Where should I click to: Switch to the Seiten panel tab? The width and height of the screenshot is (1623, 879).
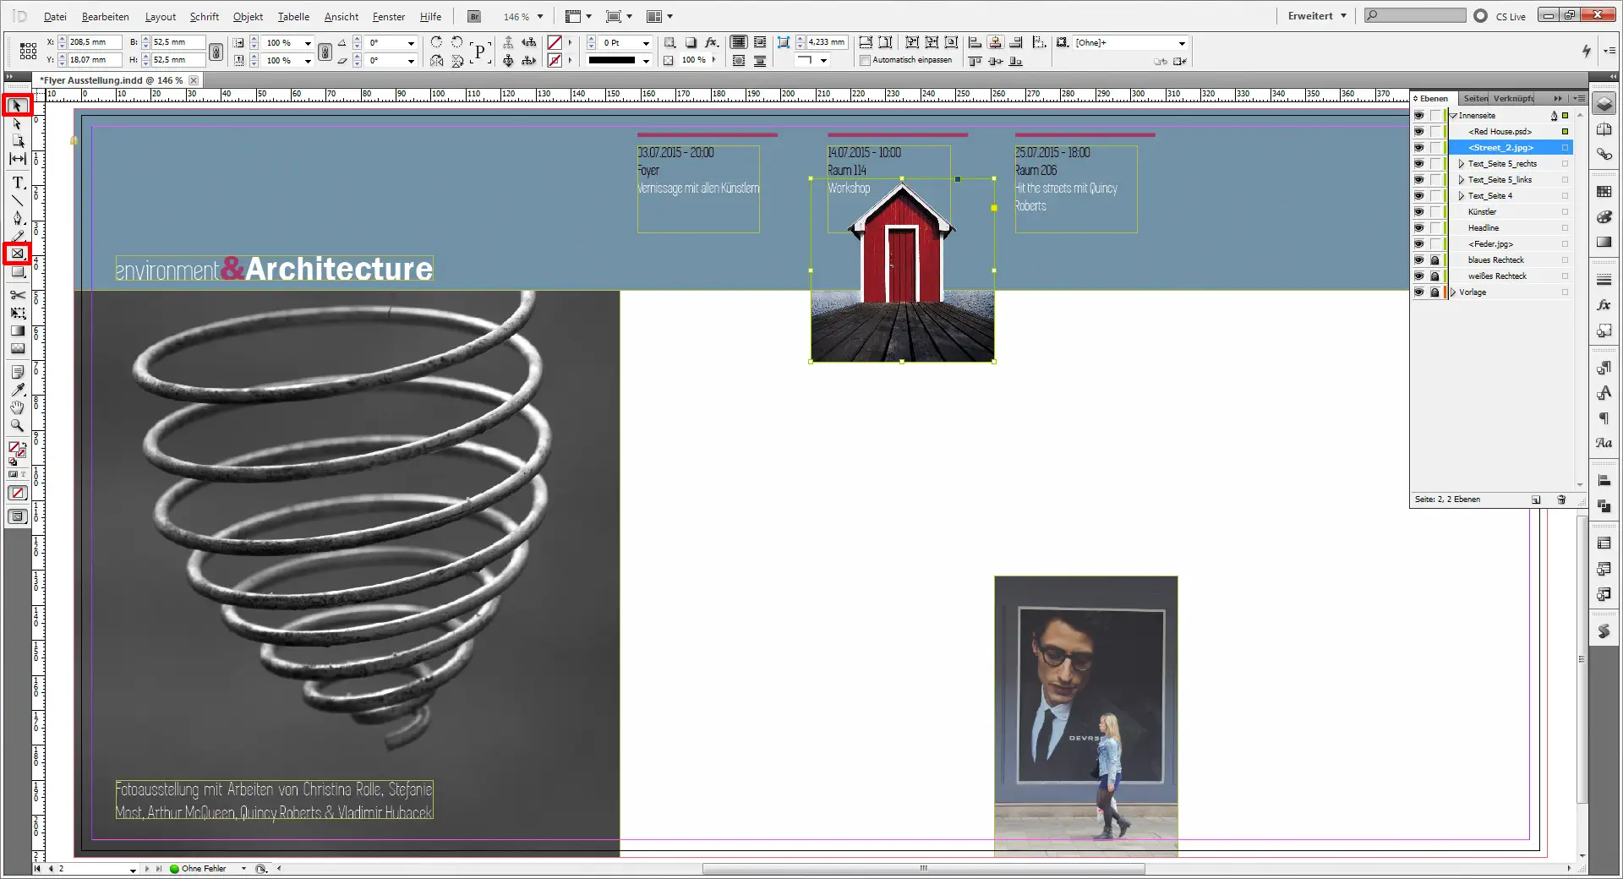(x=1475, y=99)
